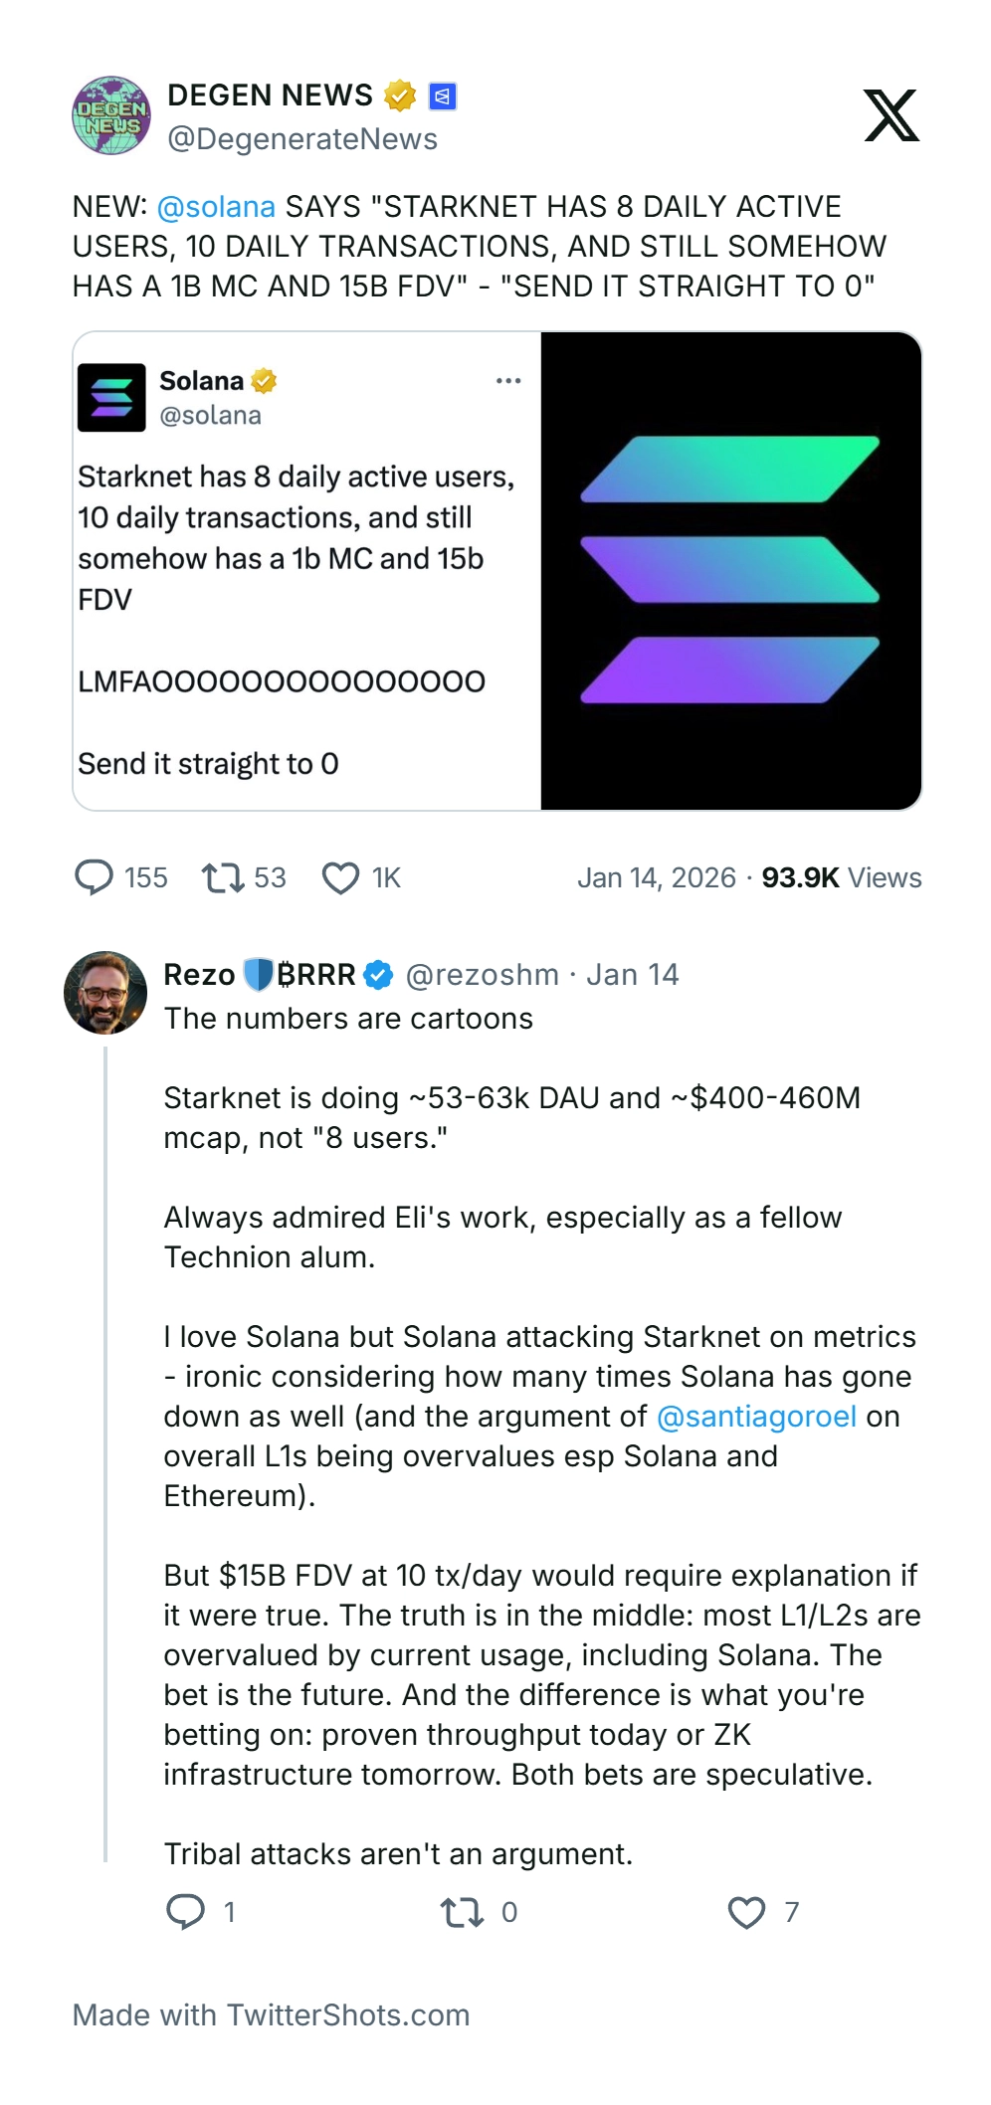
Task: Click the @DegenerateNews handle
Action: point(302,139)
